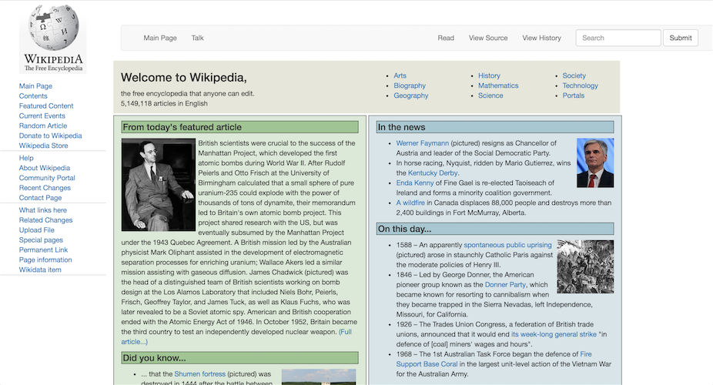Click the 'Did you know...' heading
Image resolution: width=713 pixels, height=385 pixels.
239,358
